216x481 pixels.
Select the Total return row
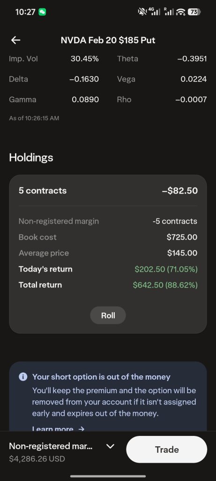point(108,285)
